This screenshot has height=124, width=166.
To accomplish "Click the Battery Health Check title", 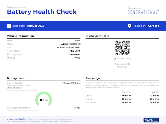I will (x=42, y=12).
